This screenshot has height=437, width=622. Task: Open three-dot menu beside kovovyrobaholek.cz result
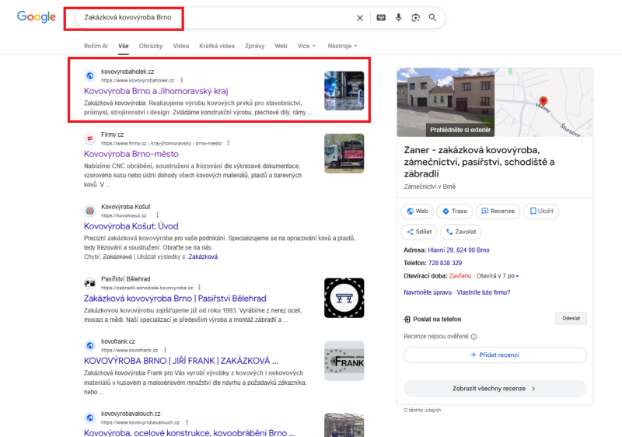182,80
